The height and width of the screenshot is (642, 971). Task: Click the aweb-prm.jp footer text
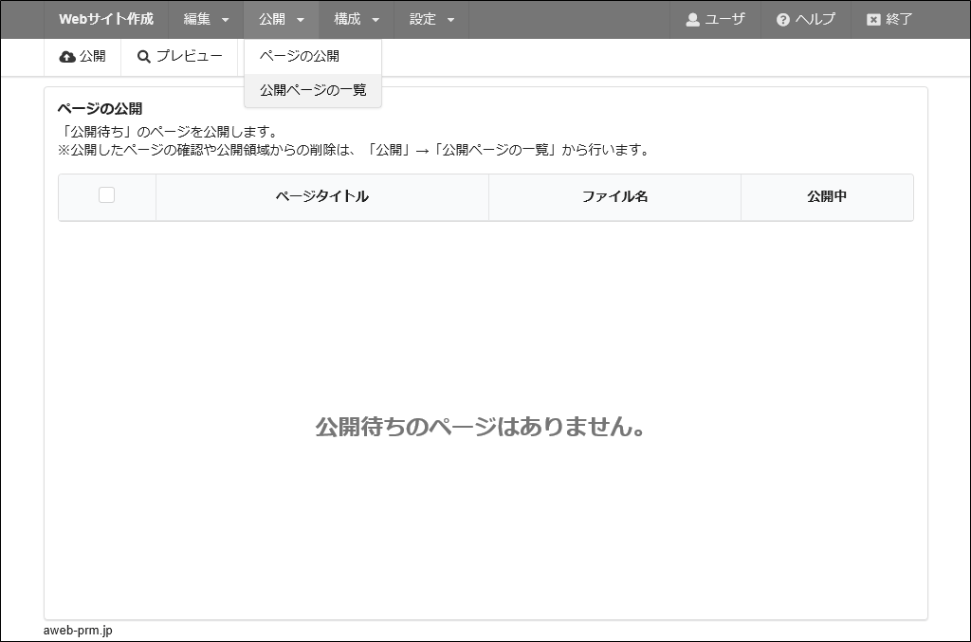[78, 631]
